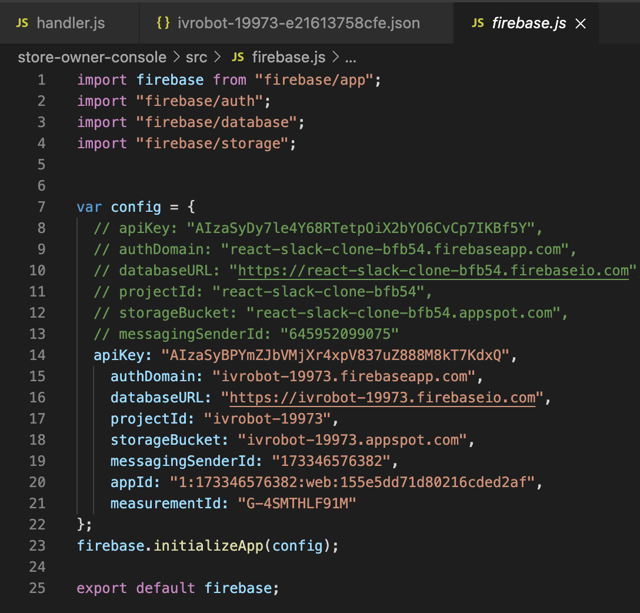Click the "firebase/storage" import string
640x613 pixels.
(x=212, y=144)
